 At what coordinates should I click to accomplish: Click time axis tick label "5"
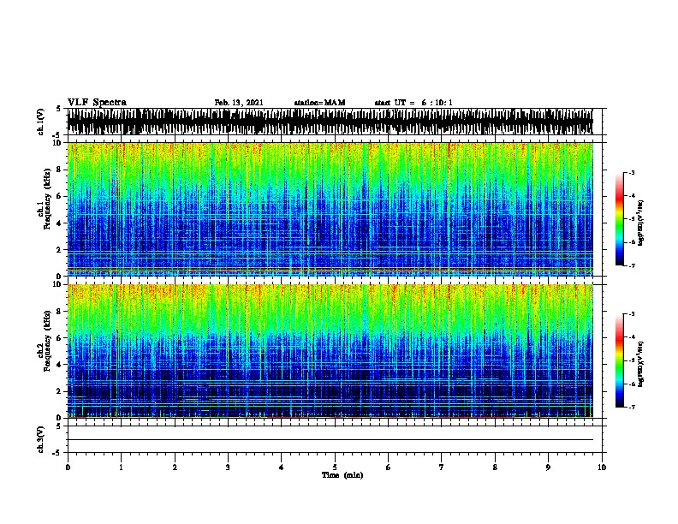coord(335,467)
